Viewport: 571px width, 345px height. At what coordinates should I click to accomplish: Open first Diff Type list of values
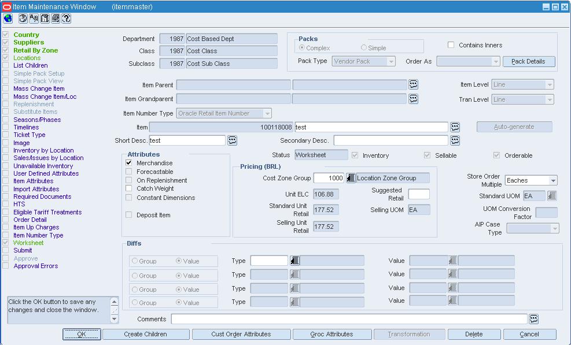coord(294,261)
